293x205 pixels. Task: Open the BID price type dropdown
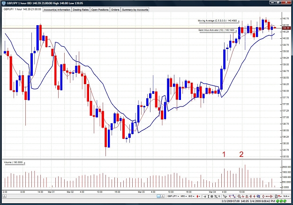191,196
